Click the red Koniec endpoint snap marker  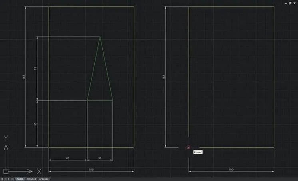(188, 147)
